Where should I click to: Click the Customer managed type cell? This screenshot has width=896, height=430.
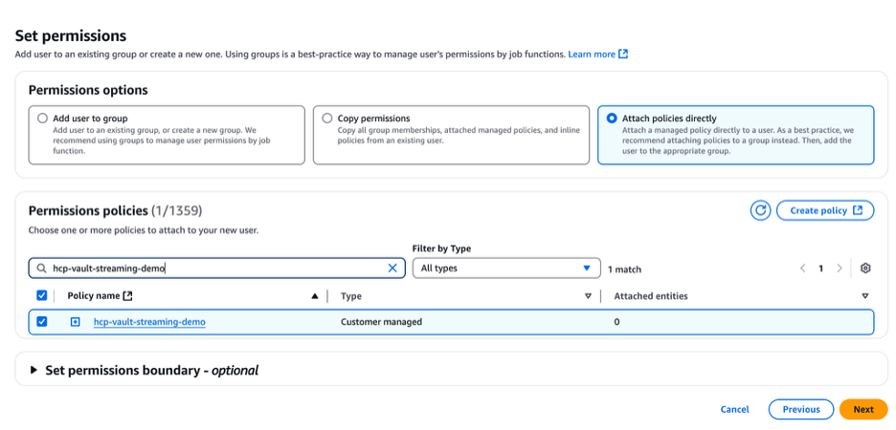pyautogui.click(x=381, y=322)
